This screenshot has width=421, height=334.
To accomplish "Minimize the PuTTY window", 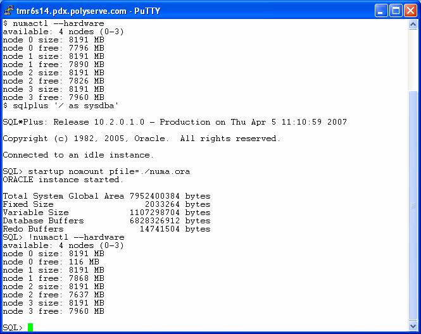I will tap(380, 10).
